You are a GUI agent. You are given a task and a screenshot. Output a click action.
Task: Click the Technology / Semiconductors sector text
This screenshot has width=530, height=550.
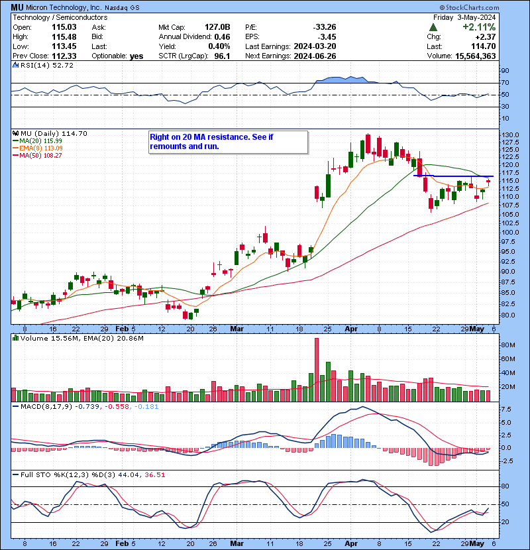click(60, 17)
